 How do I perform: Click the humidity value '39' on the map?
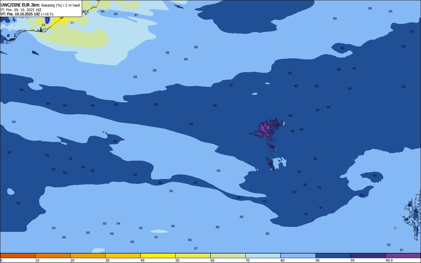61,18
